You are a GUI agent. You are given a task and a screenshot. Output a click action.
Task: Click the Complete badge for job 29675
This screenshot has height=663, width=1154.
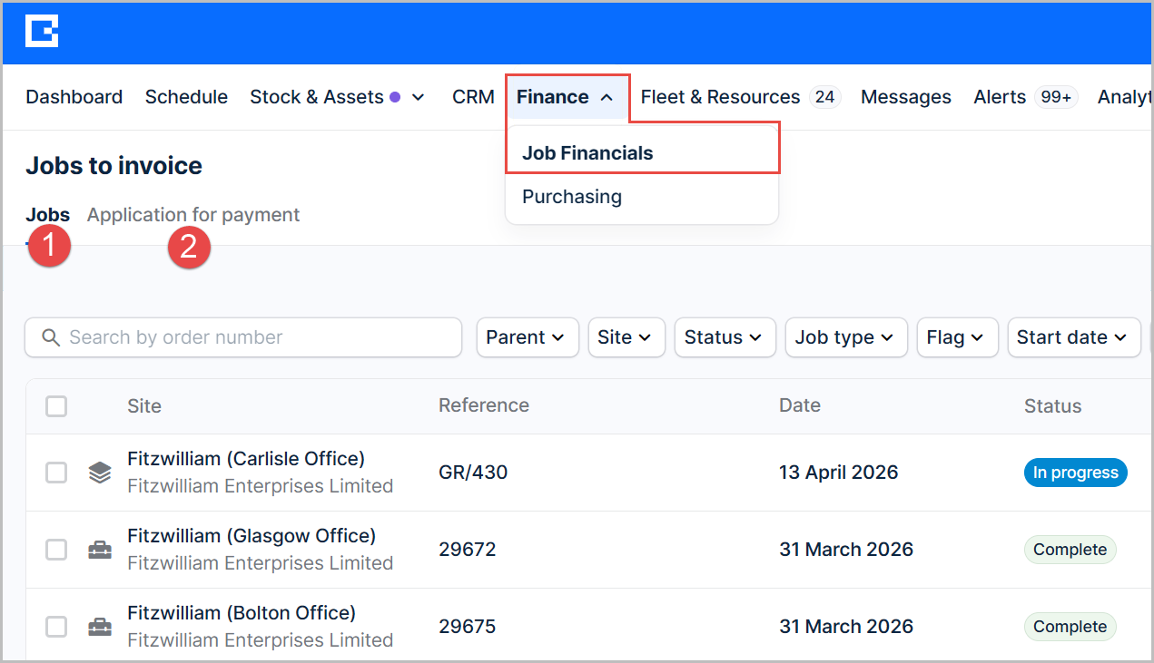(1070, 627)
